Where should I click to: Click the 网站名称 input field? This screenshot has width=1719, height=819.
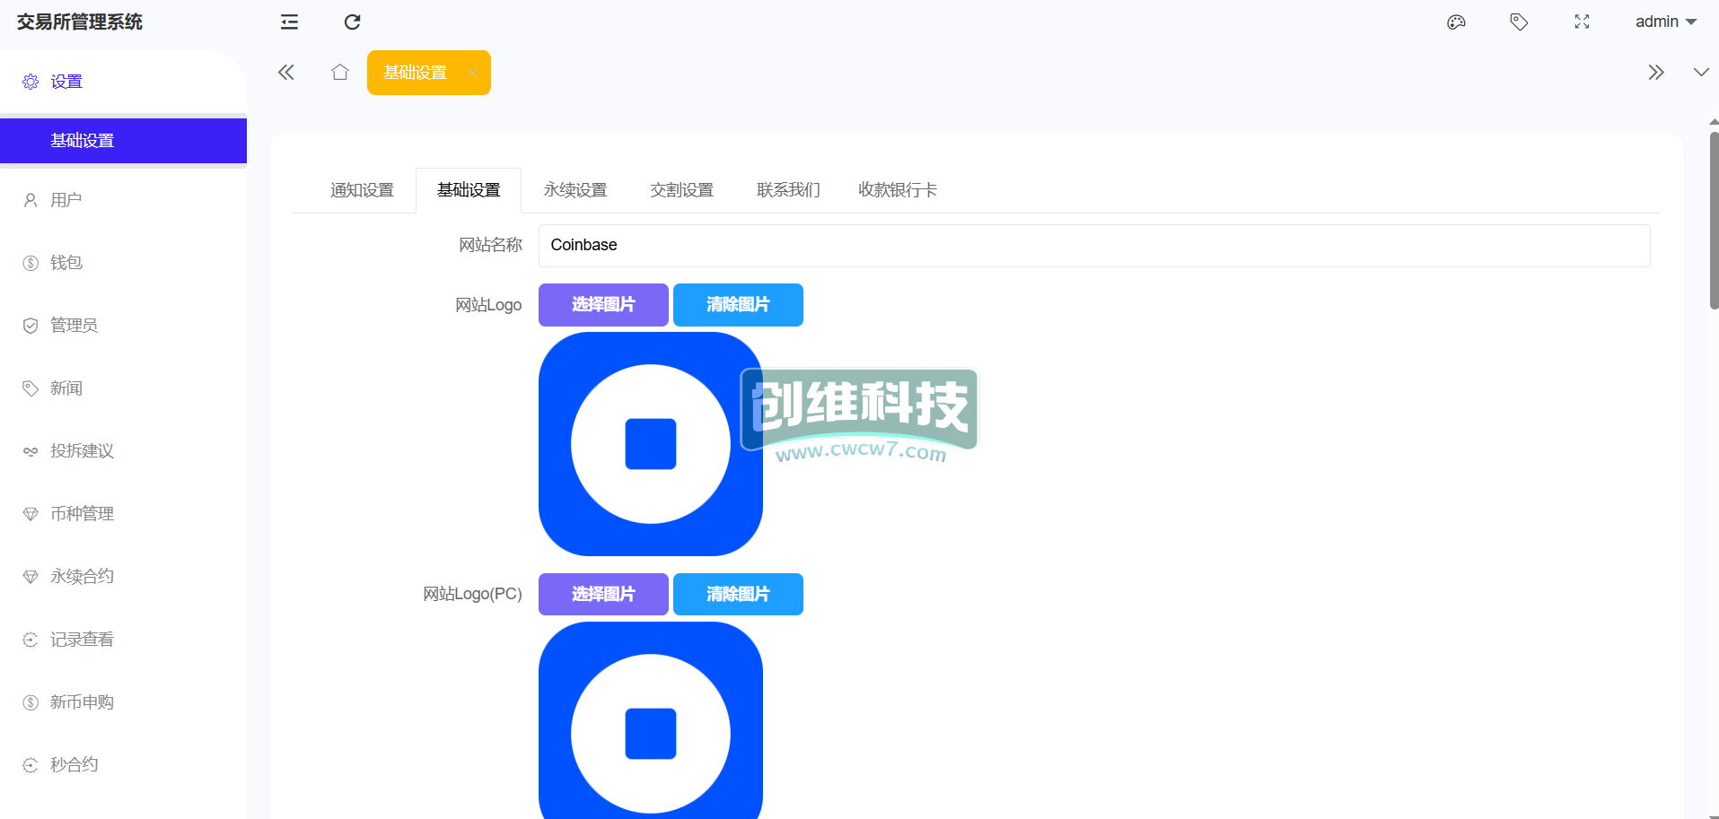point(1093,246)
